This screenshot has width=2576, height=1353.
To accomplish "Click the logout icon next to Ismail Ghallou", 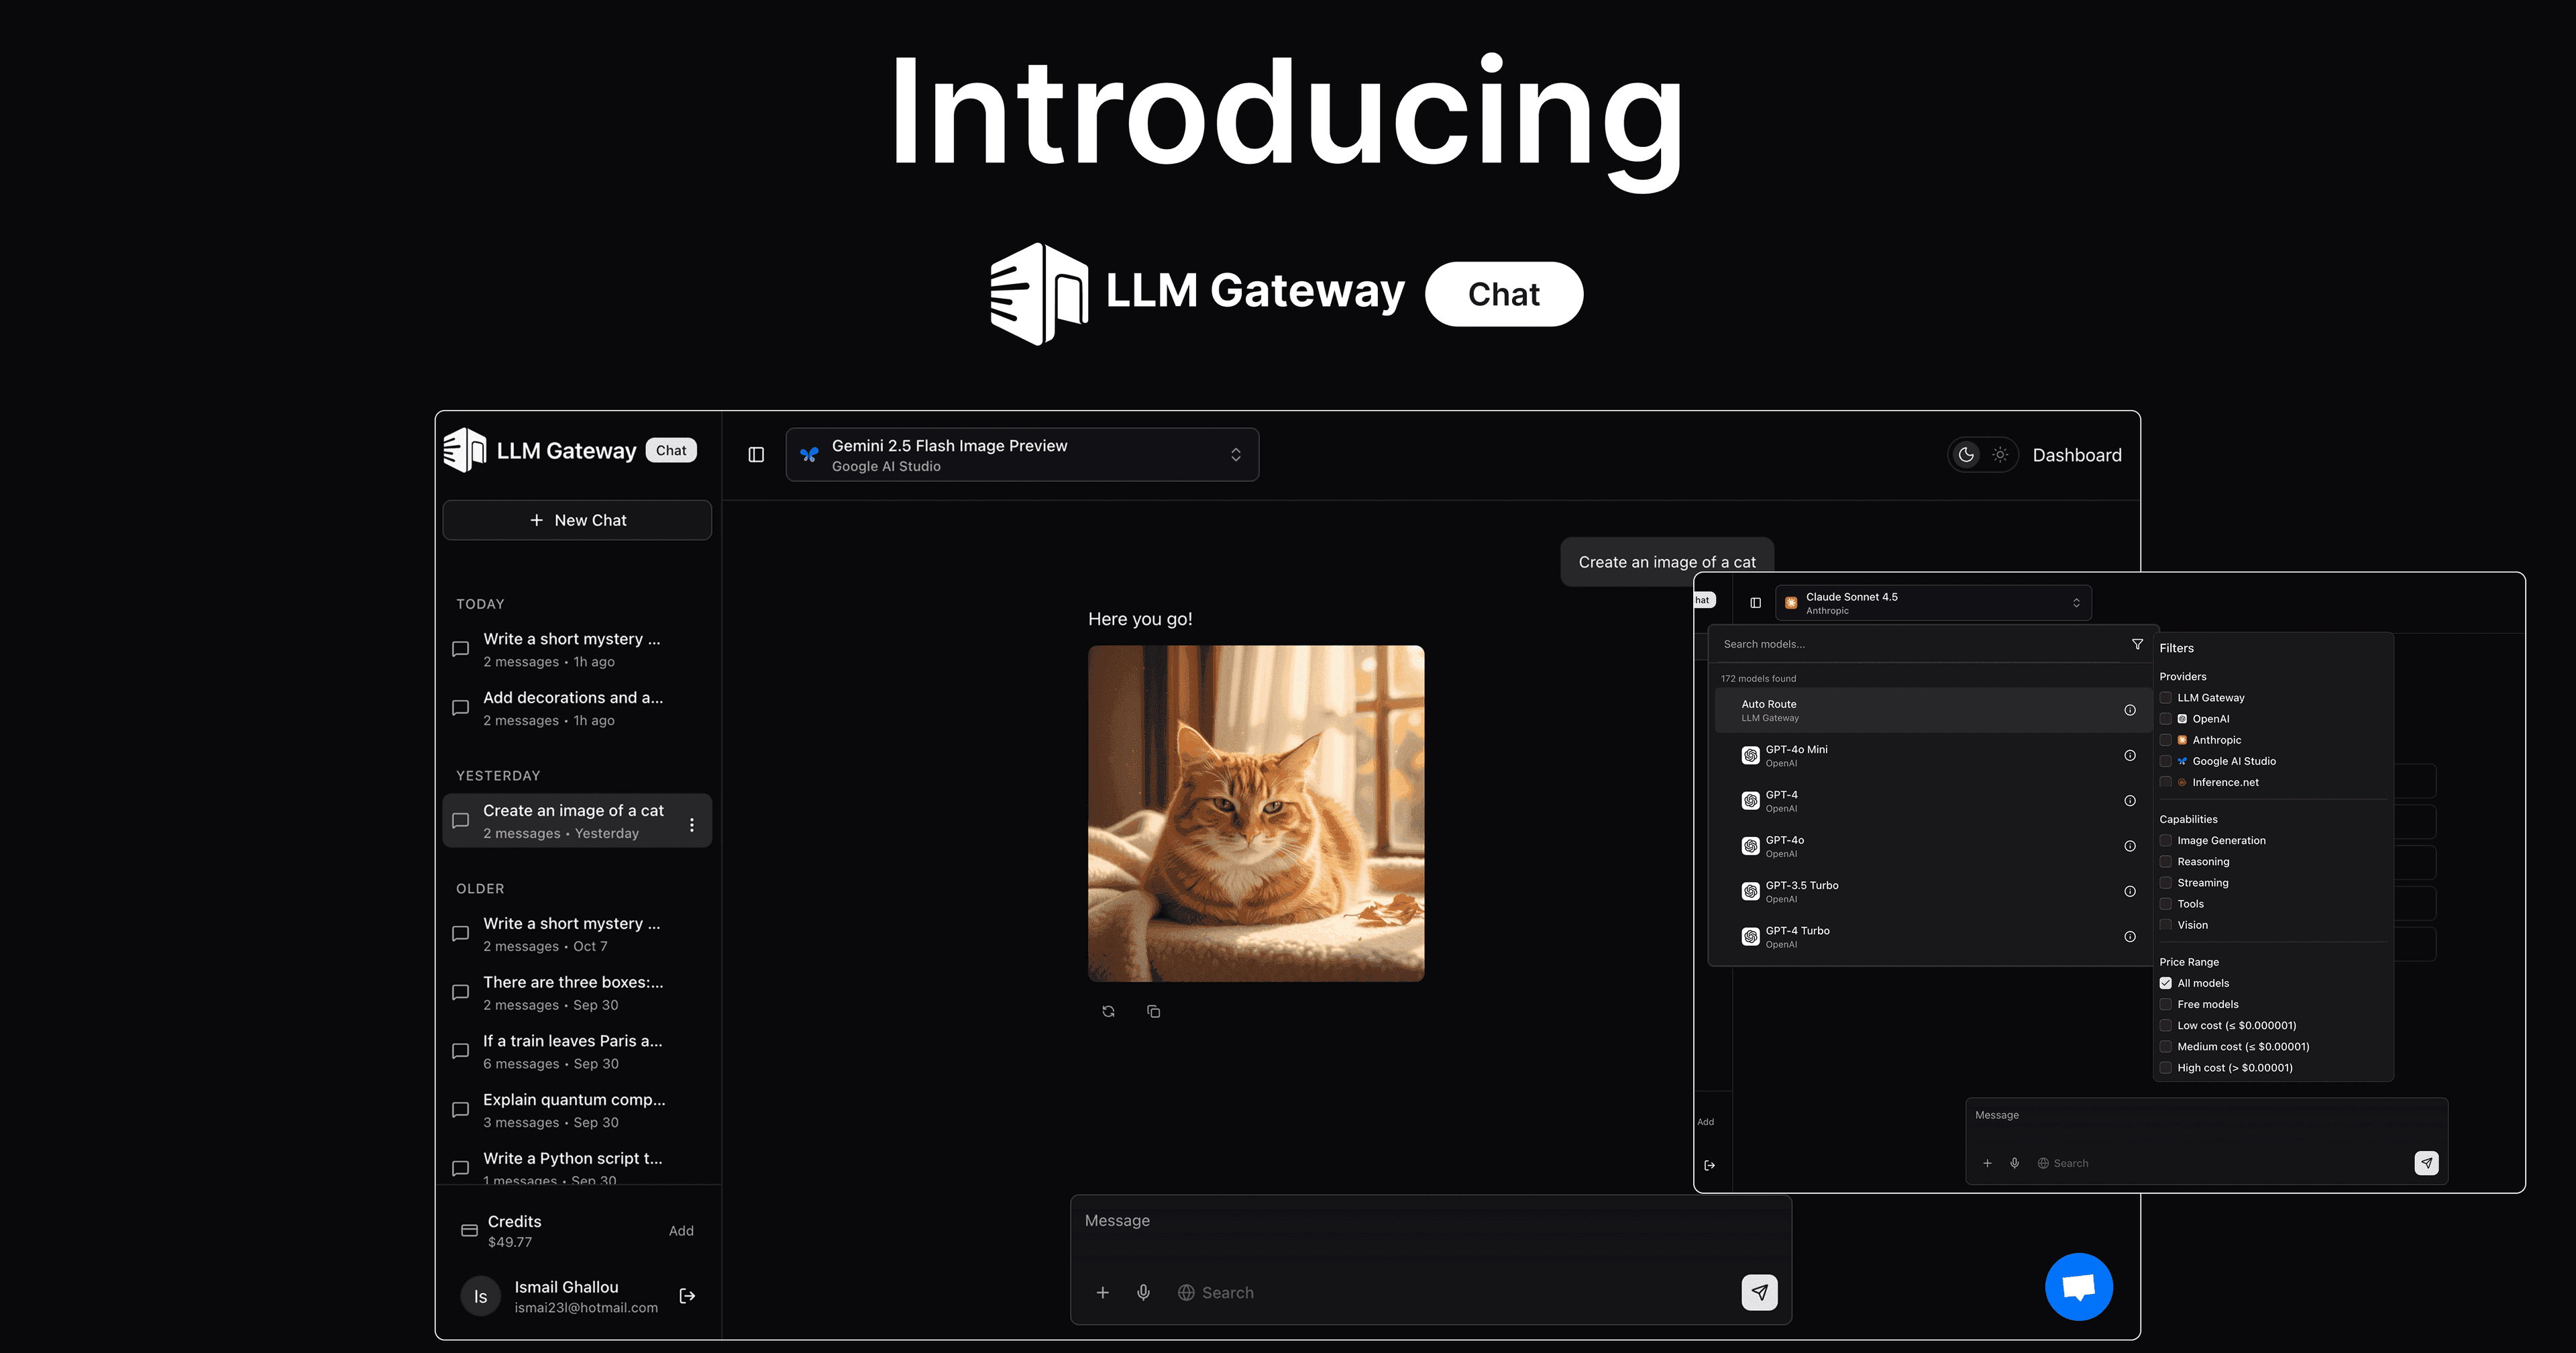I will [x=687, y=1295].
